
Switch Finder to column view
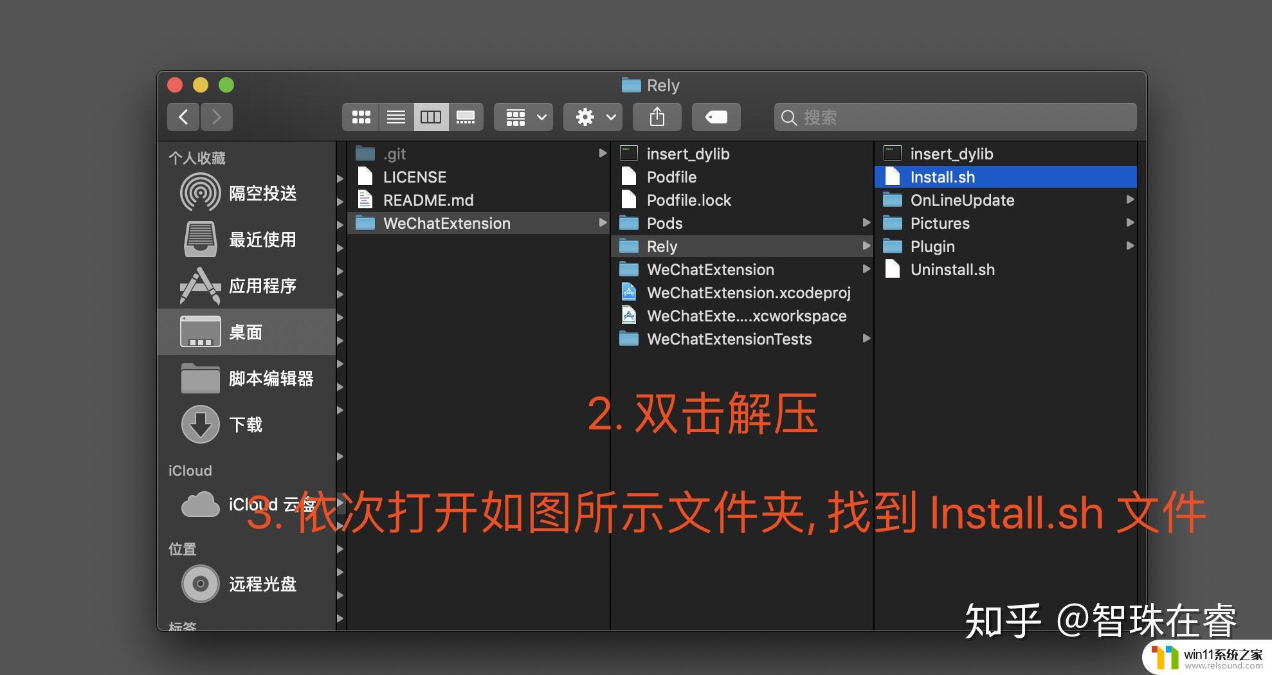point(431,117)
